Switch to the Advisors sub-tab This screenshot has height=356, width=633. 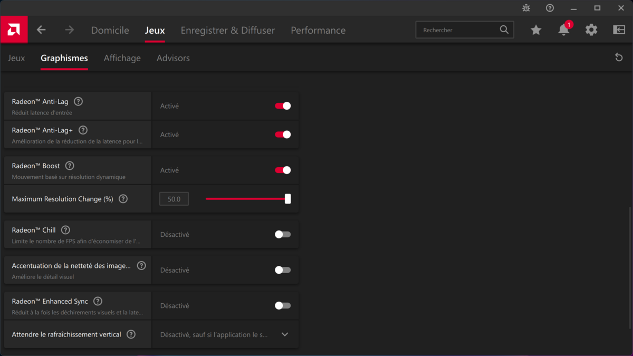(x=173, y=58)
